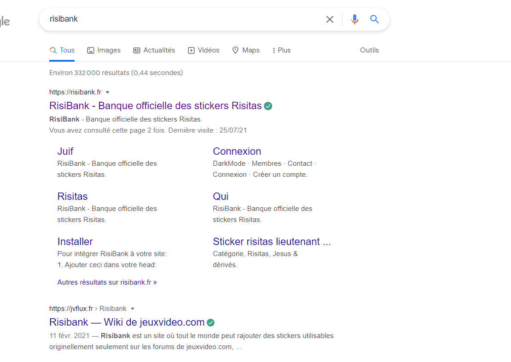Image resolution: width=511 pixels, height=362 pixels.
Task: Click the green verified badge beside RisiBank title
Action: tap(268, 106)
